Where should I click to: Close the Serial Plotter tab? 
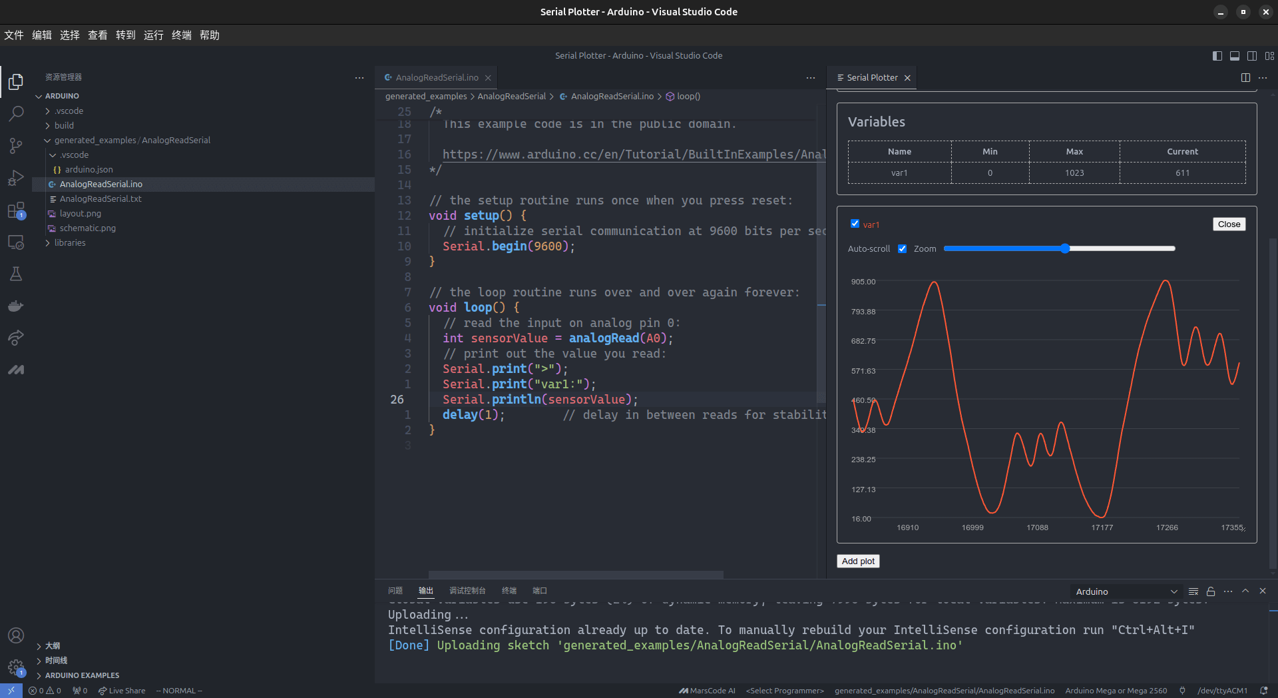click(907, 78)
